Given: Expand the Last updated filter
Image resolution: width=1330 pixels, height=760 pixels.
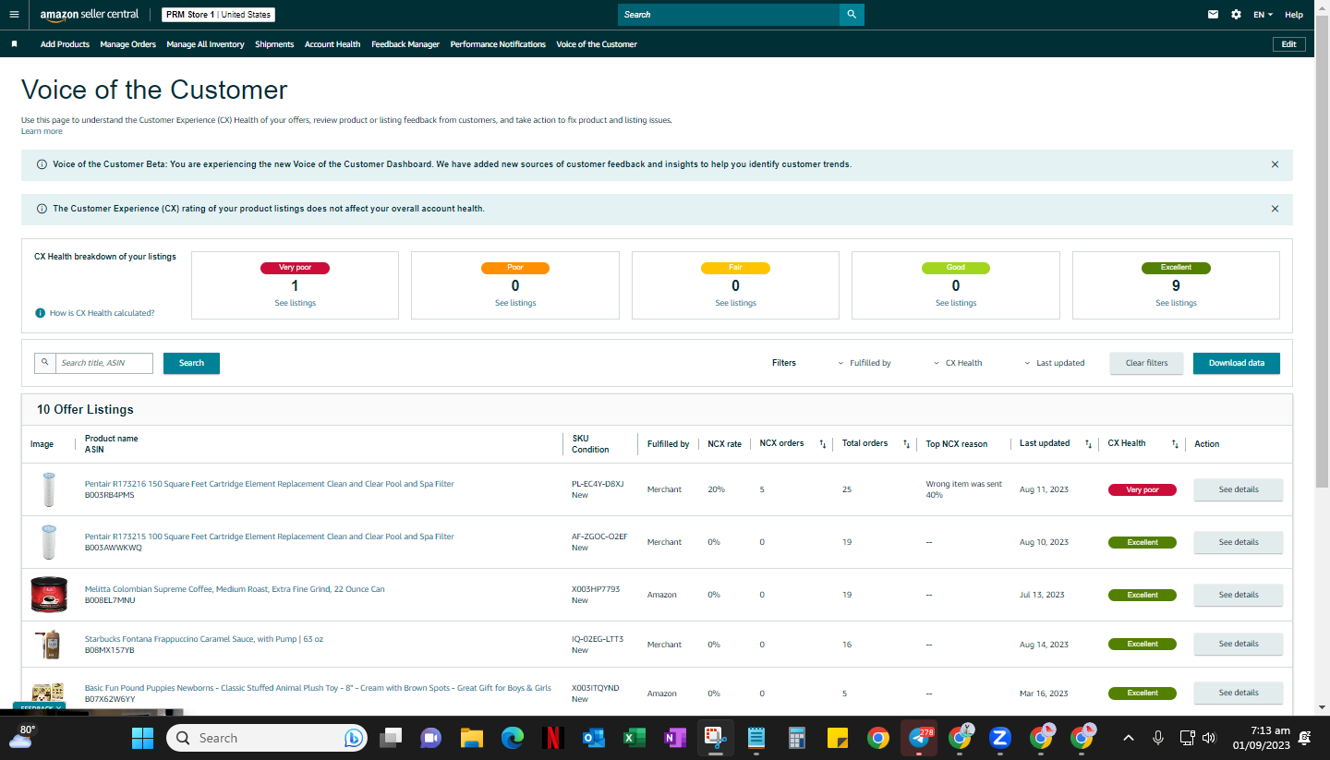Looking at the screenshot, I should pos(1055,363).
